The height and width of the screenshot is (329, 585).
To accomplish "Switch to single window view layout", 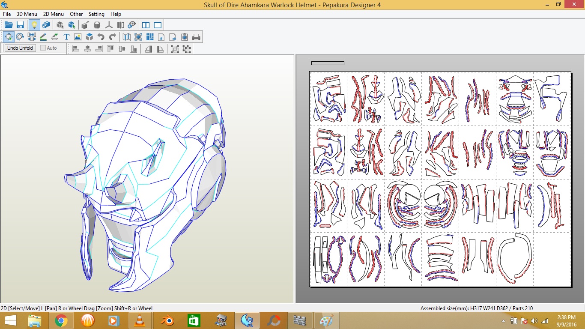I will (x=158, y=25).
